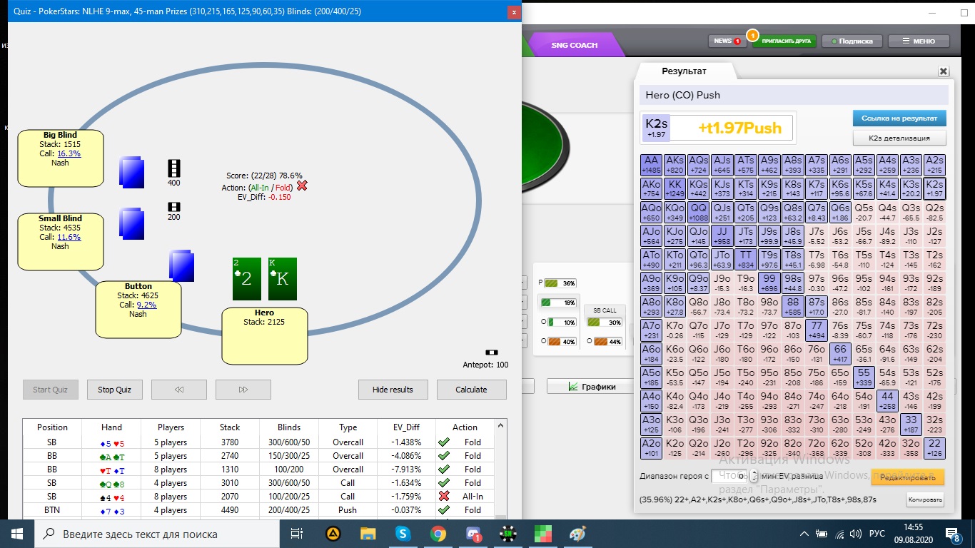Open the red-green grid app in taskbar
This screenshot has width=975, height=548.
point(543,534)
